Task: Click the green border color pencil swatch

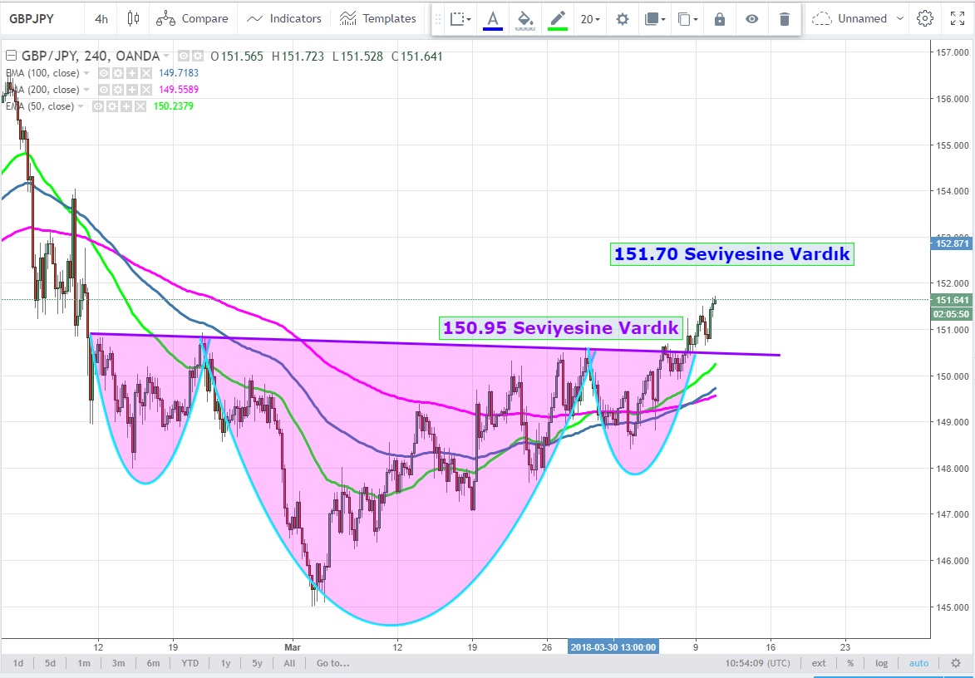Action: click(557, 18)
